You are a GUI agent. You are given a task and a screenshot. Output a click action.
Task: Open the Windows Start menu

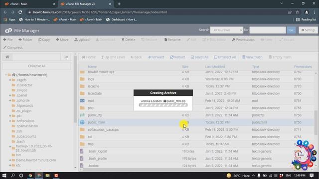click(x=4, y=176)
